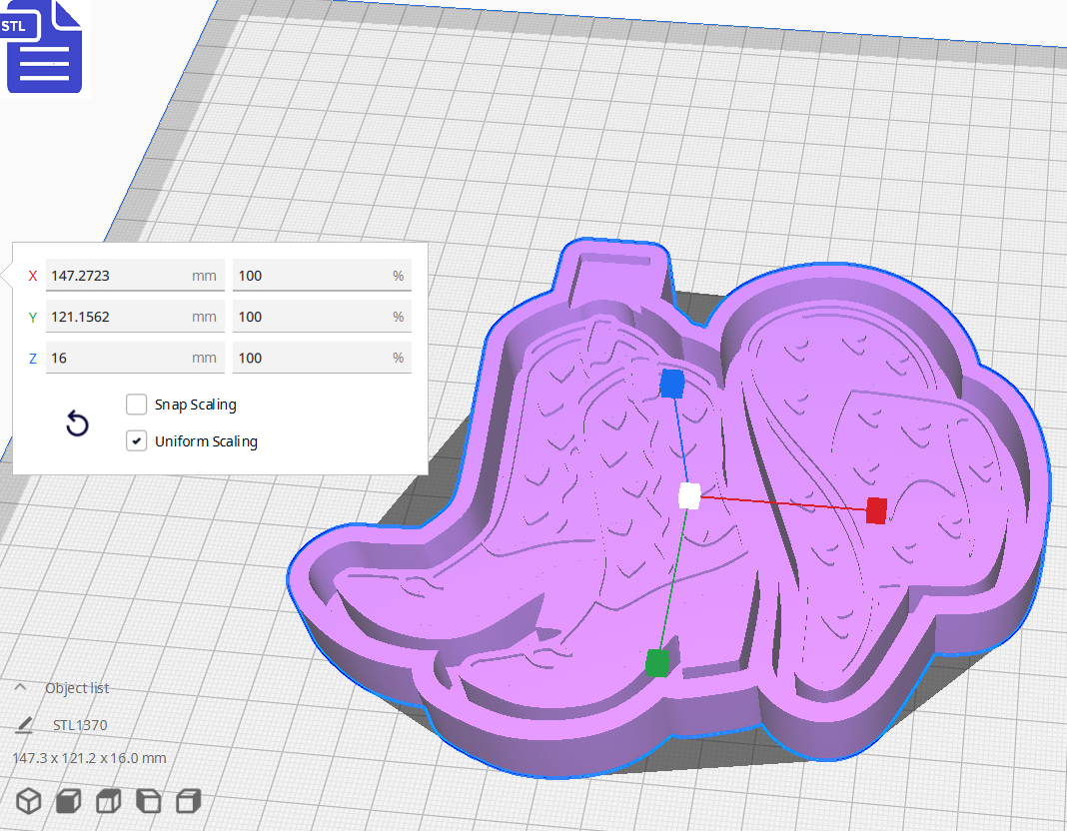Click the Y dimension field showing 121.1562

135,316
